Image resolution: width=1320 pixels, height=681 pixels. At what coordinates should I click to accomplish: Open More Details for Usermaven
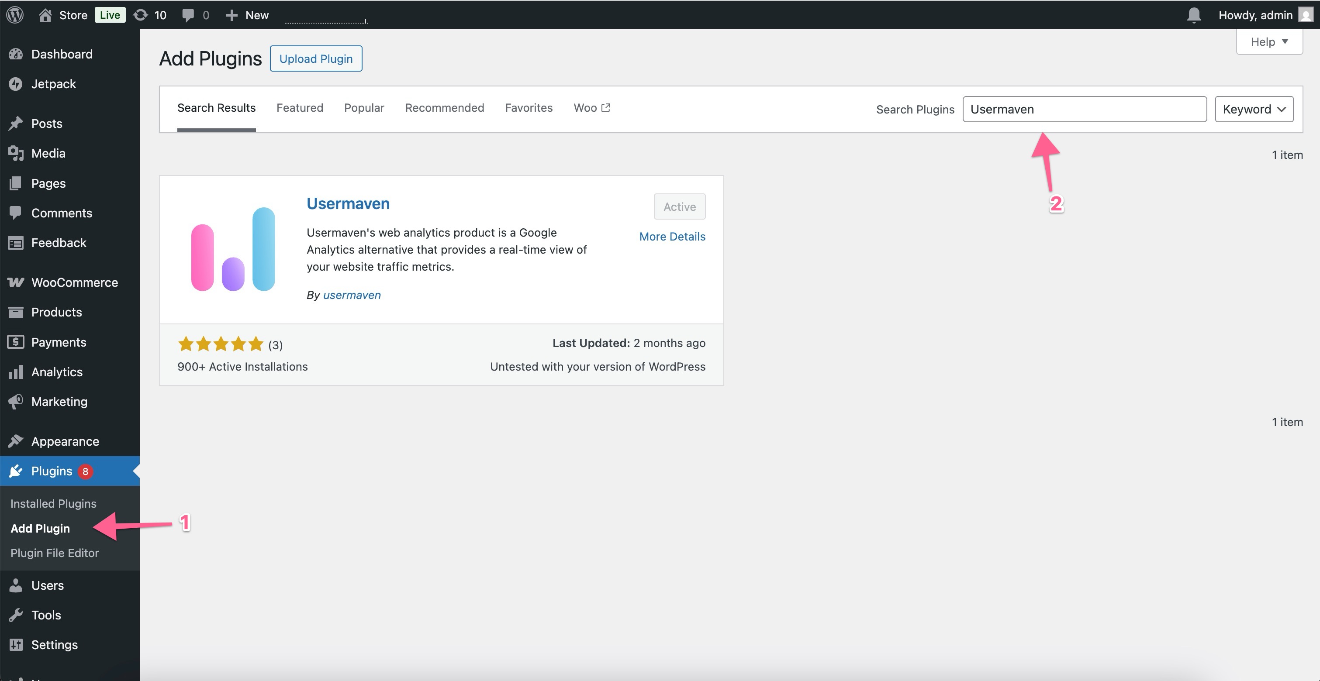click(672, 236)
